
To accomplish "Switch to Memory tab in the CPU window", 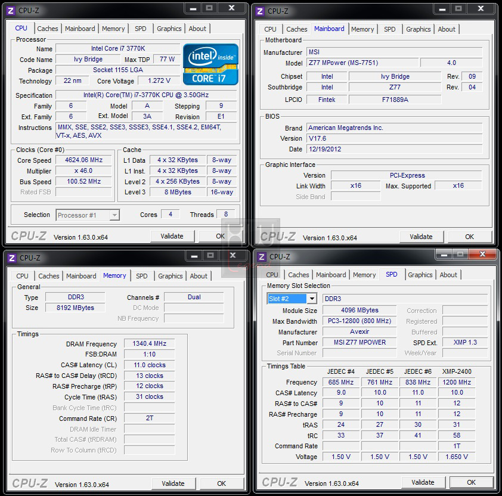I will click(x=113, y=29).
